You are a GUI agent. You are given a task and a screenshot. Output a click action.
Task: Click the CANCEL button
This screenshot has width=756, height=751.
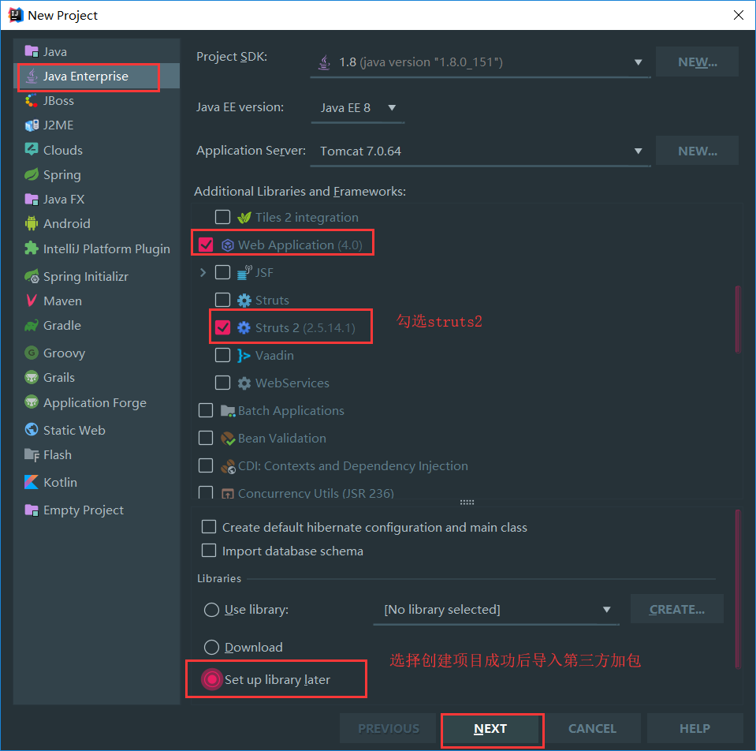[592, 728]
